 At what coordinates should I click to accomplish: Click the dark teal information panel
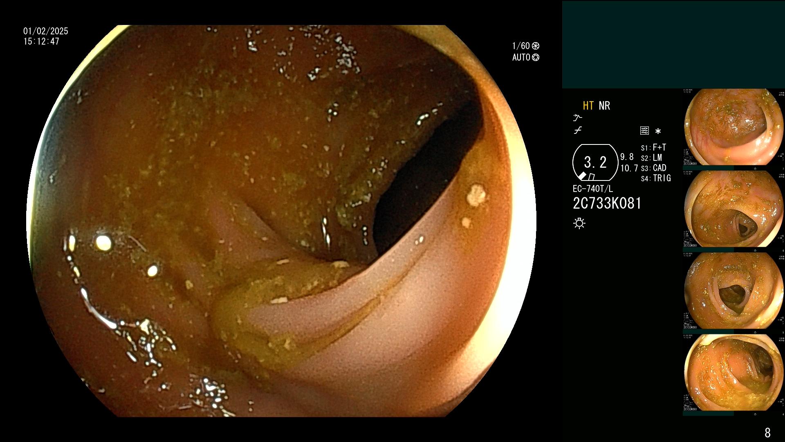pos(673,44)
